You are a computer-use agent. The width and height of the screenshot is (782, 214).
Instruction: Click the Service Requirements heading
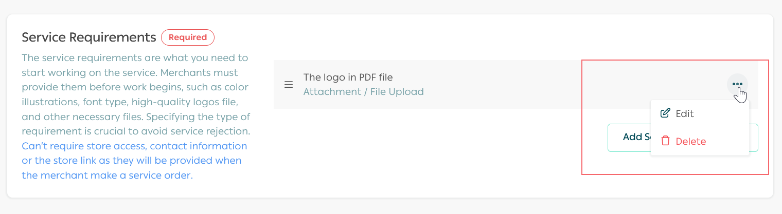click(89, 37)
